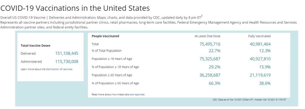The image size is (305, 109).
Task: Click the 38.6% fully vaccinated 65+ figure
Action: pos(265,83)
